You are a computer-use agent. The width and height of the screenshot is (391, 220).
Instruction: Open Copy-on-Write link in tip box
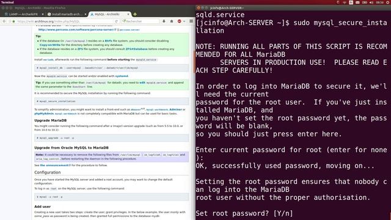click(50, 45)
